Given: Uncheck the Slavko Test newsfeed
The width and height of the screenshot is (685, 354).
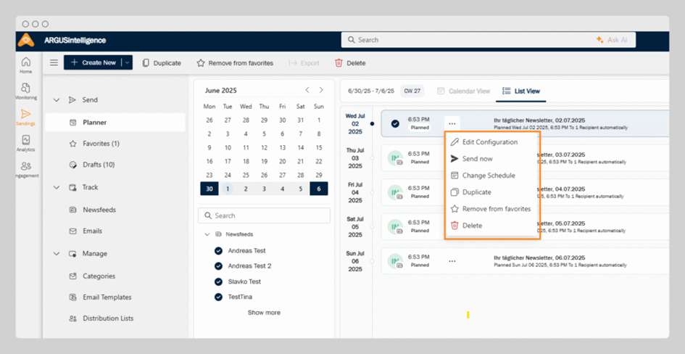Looking at the screenshot, I should [x=218, y=281].
